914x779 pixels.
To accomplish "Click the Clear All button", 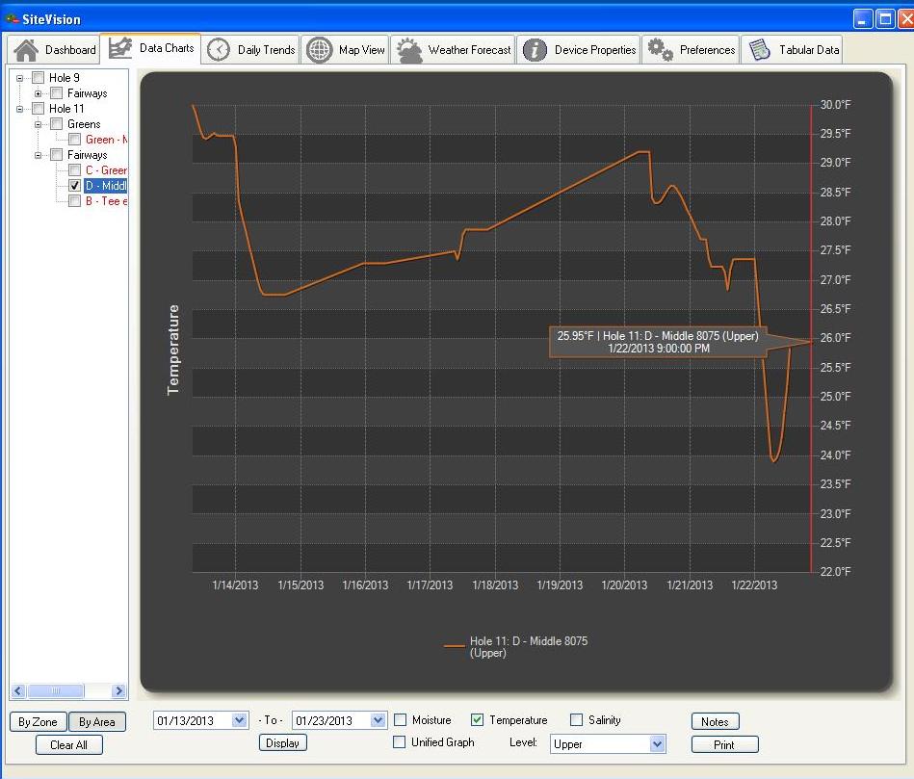I will (x=68, y=745).
